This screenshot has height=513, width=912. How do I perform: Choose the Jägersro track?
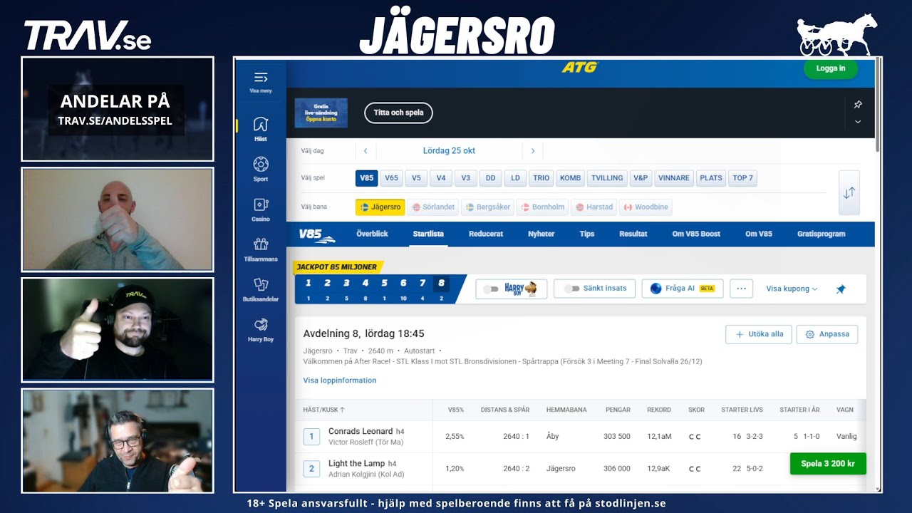click(380, 207)
